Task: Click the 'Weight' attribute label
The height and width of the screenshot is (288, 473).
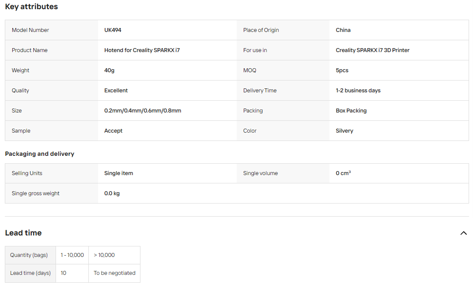Action: 21,70
